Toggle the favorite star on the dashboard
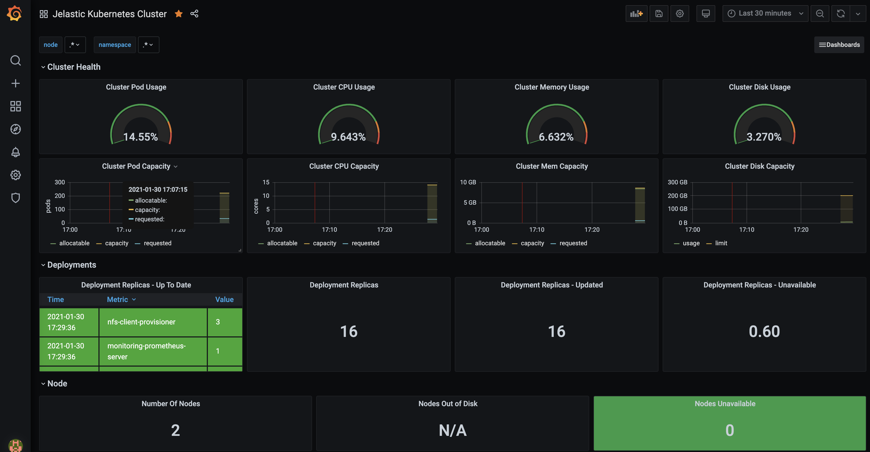Viewport: 870px width, 452px height. [x=179, y=14]
